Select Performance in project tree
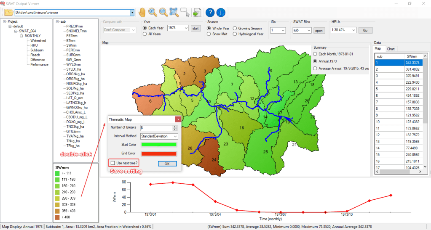 click(x=39, y=64)
